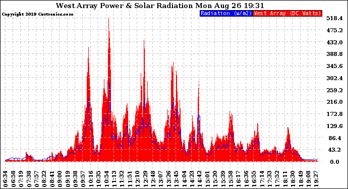This screenshot has width=348, height=189.
Task: Click the y-axis value "129.6"
Action: [x=334, y=126]
